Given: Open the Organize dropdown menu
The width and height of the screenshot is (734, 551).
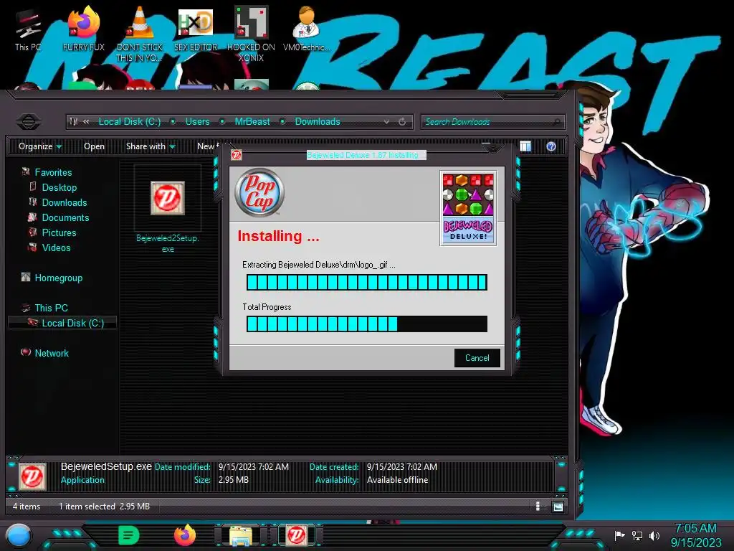Looking at the screenshot, I should click(x=40, y=146).
